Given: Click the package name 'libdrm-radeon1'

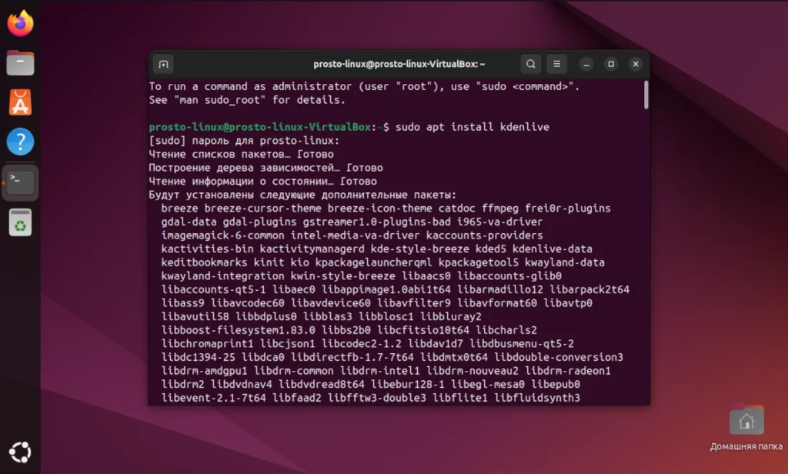Looking at the screenshot, I should 568,372.
